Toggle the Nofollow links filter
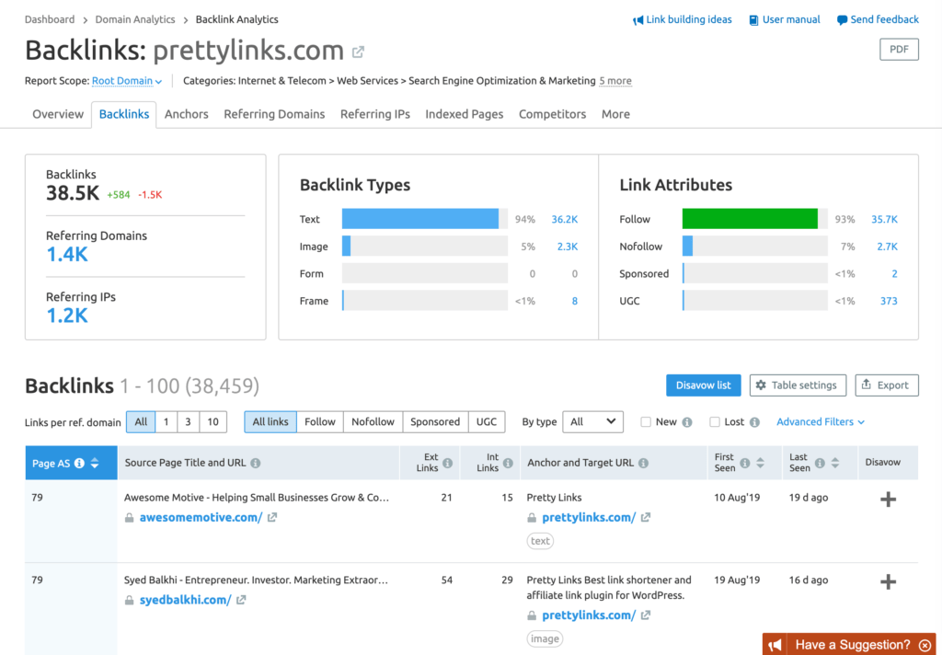The height and width of the screenshot is (655, 942). 373,421
